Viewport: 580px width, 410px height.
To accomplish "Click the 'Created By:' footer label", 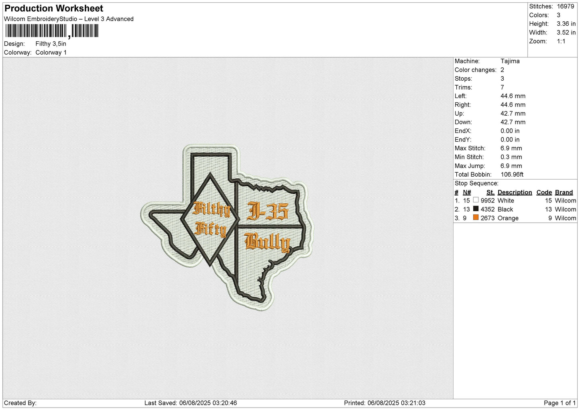I will 20,403.
